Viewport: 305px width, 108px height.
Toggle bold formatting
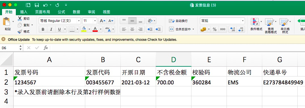click(x=43, y=29)
